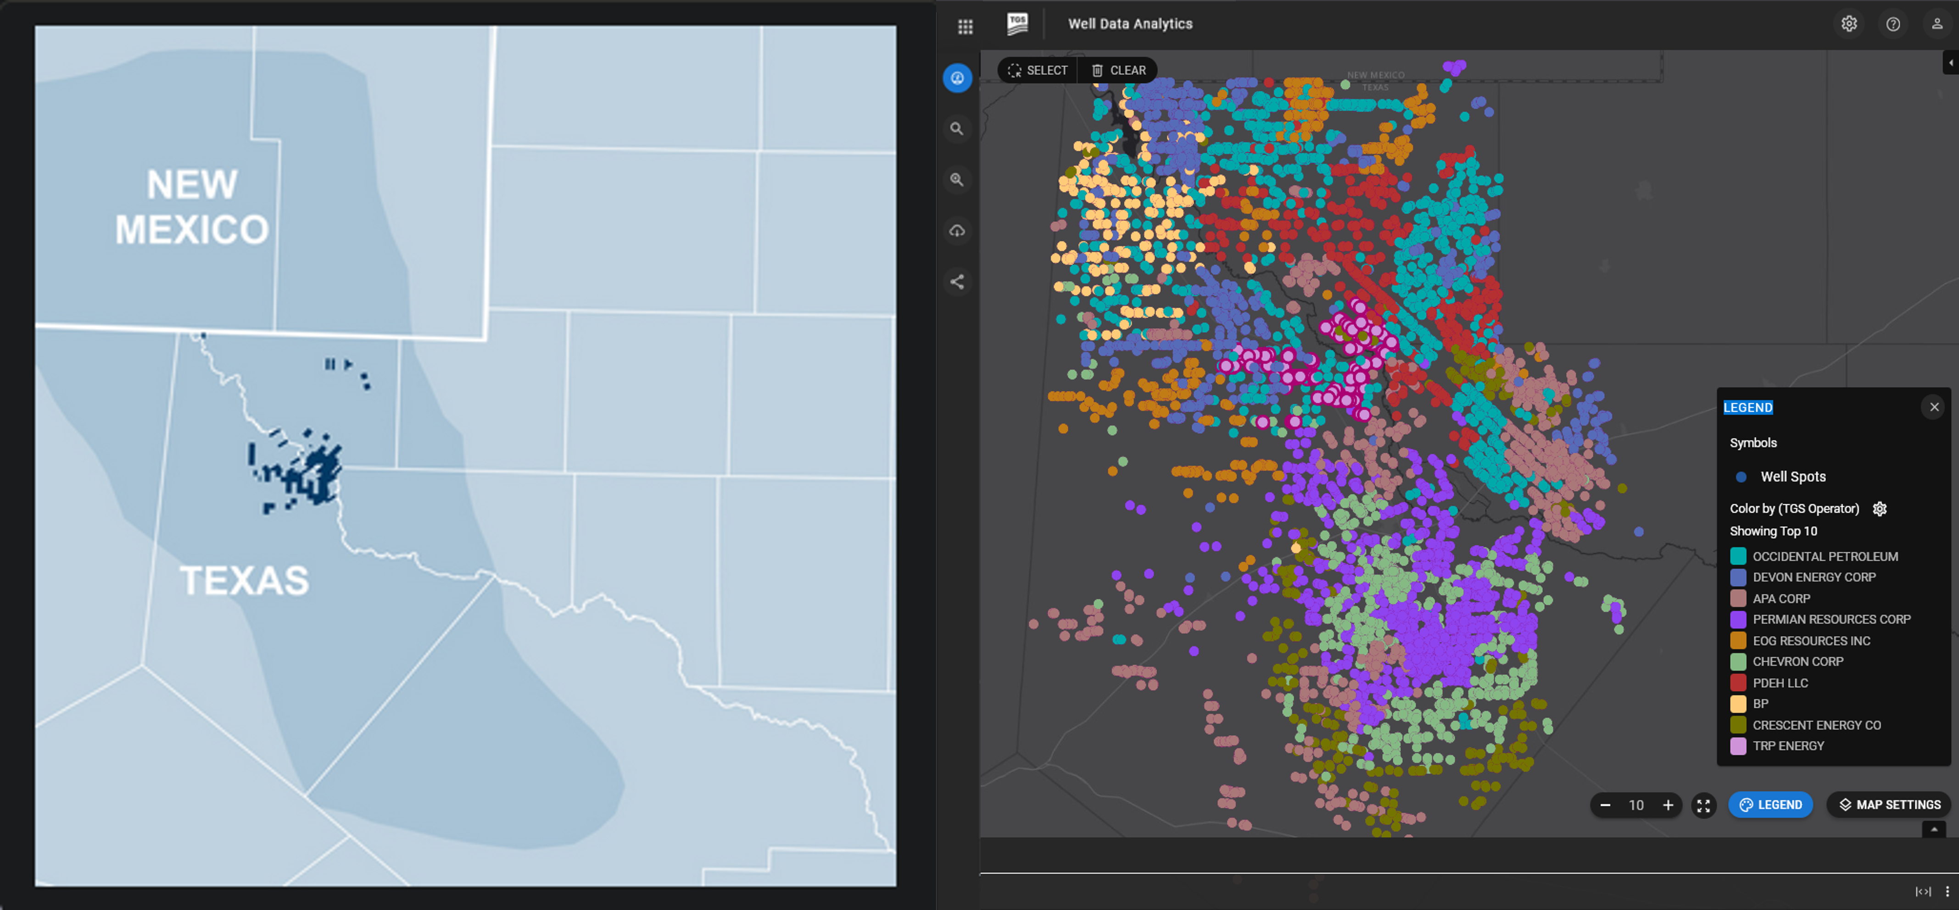The image size is (1959, 910).
Task: Collapse right panel with top arrow
Action: (x=1951, y=63)
